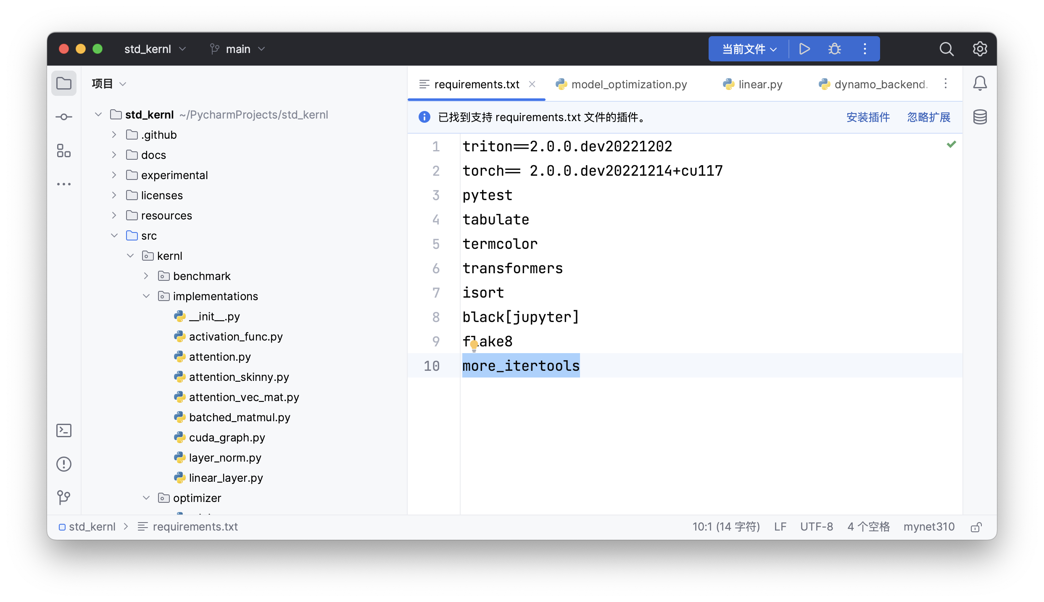The width and height of the screenshot is (1044, 602).
Task: Collapse the implementations folder
Action: [146, 296]
